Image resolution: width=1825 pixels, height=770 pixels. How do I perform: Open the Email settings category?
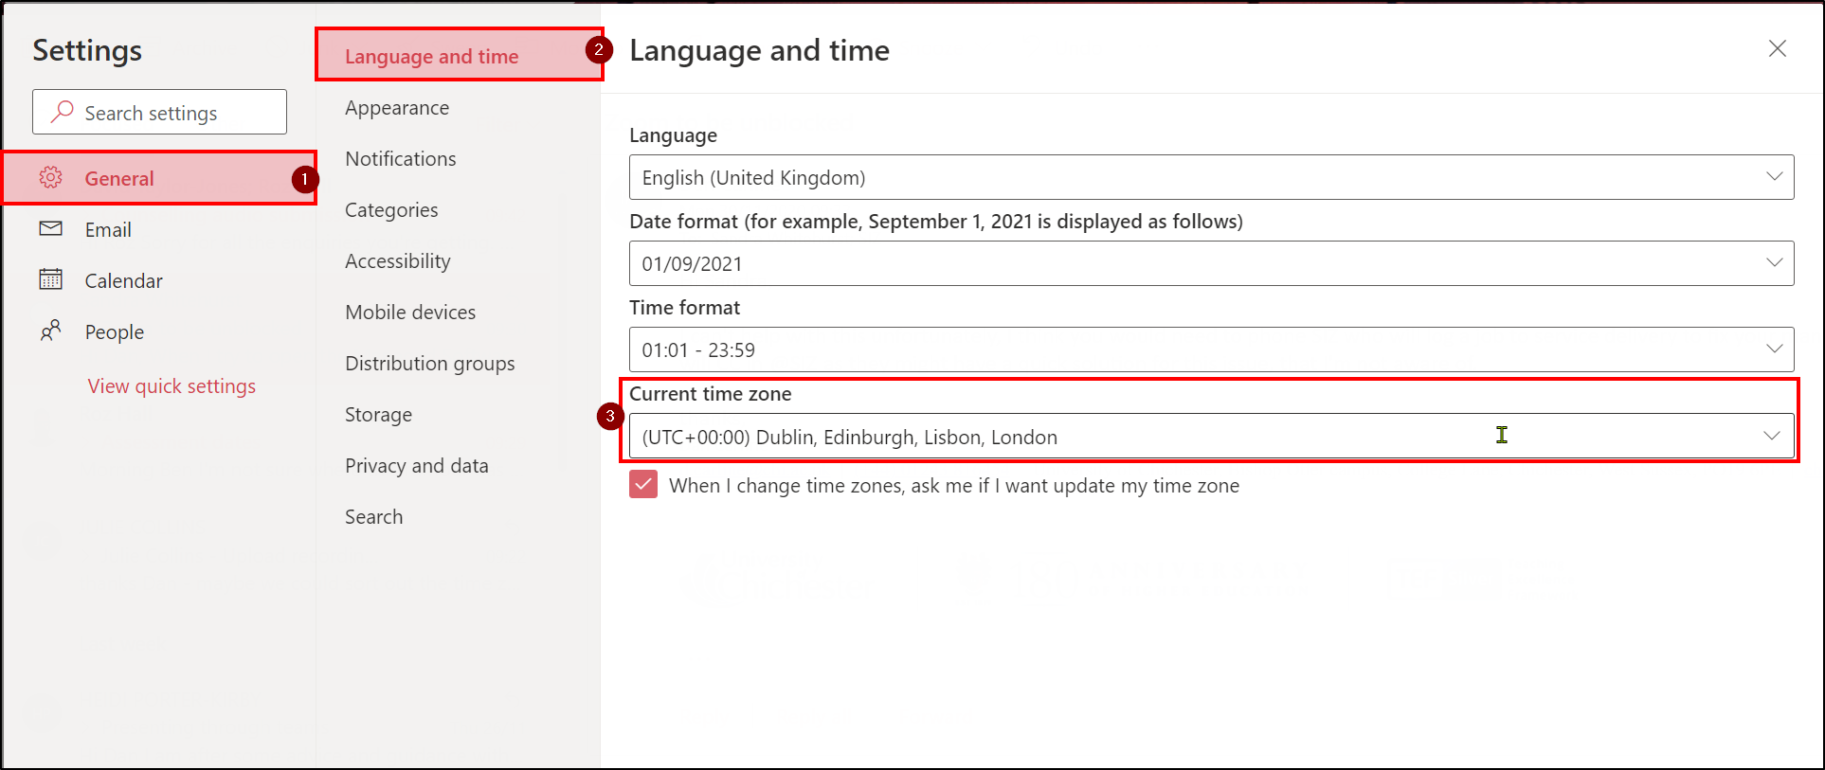159,229
